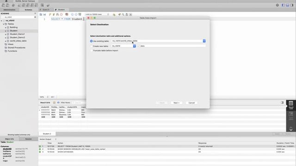The image size is (296, 166).
Task: Switch to the Object Info tab
Action: (x=9, y=139)
